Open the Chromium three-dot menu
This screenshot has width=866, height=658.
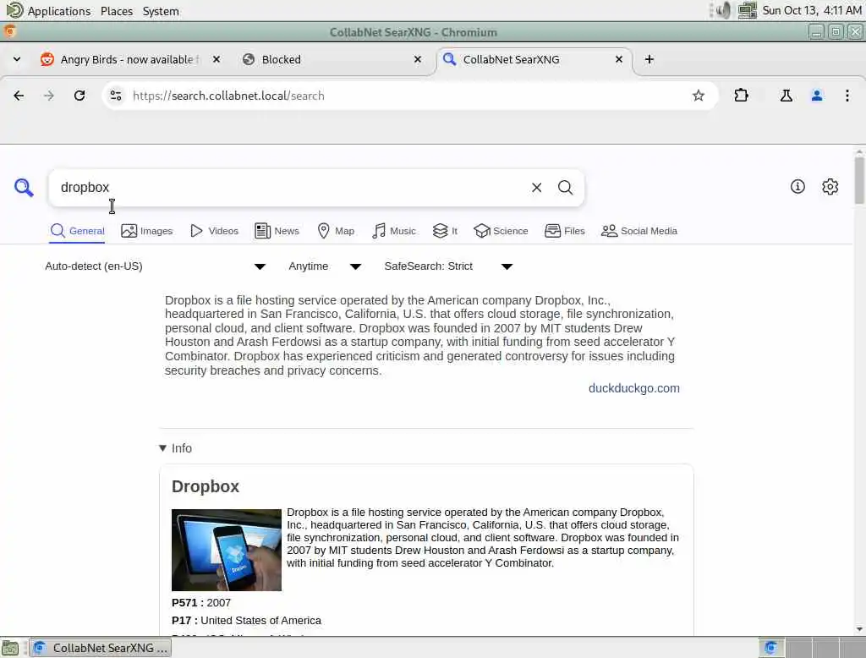(847, 96)
